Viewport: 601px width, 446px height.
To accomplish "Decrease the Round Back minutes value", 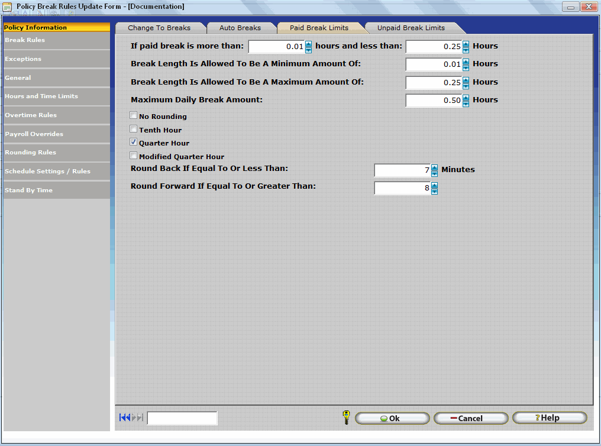I will pyautogui.click(x=435, y=174).
